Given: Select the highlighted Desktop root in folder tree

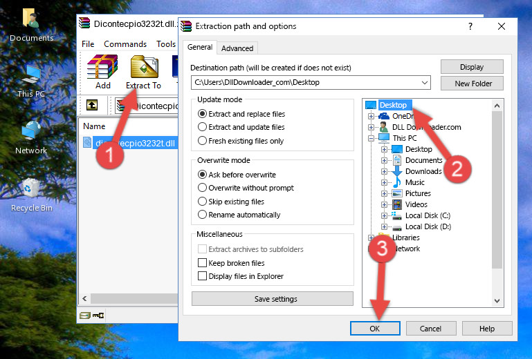Looking at the screenshot, I should [393, 105].
